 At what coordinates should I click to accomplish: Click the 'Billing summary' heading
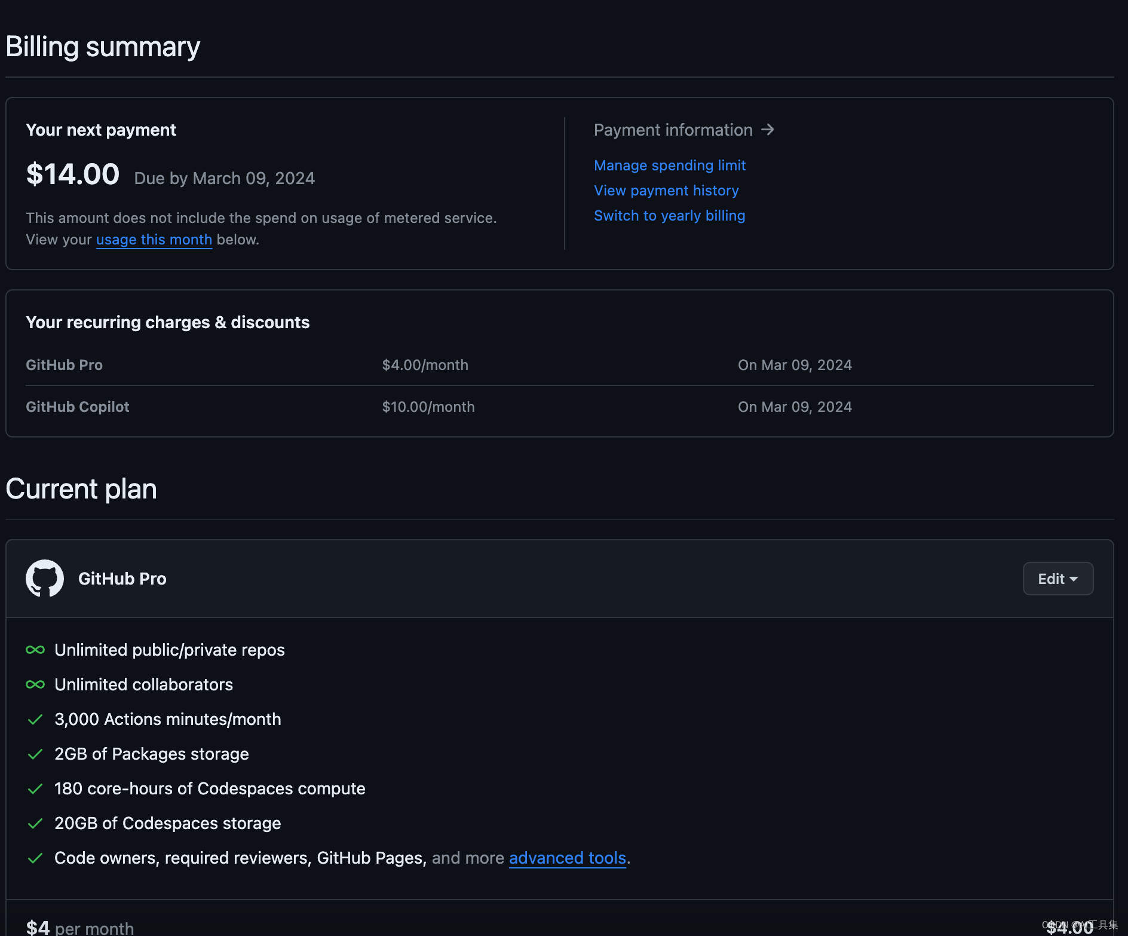click(x=103, y=47)
